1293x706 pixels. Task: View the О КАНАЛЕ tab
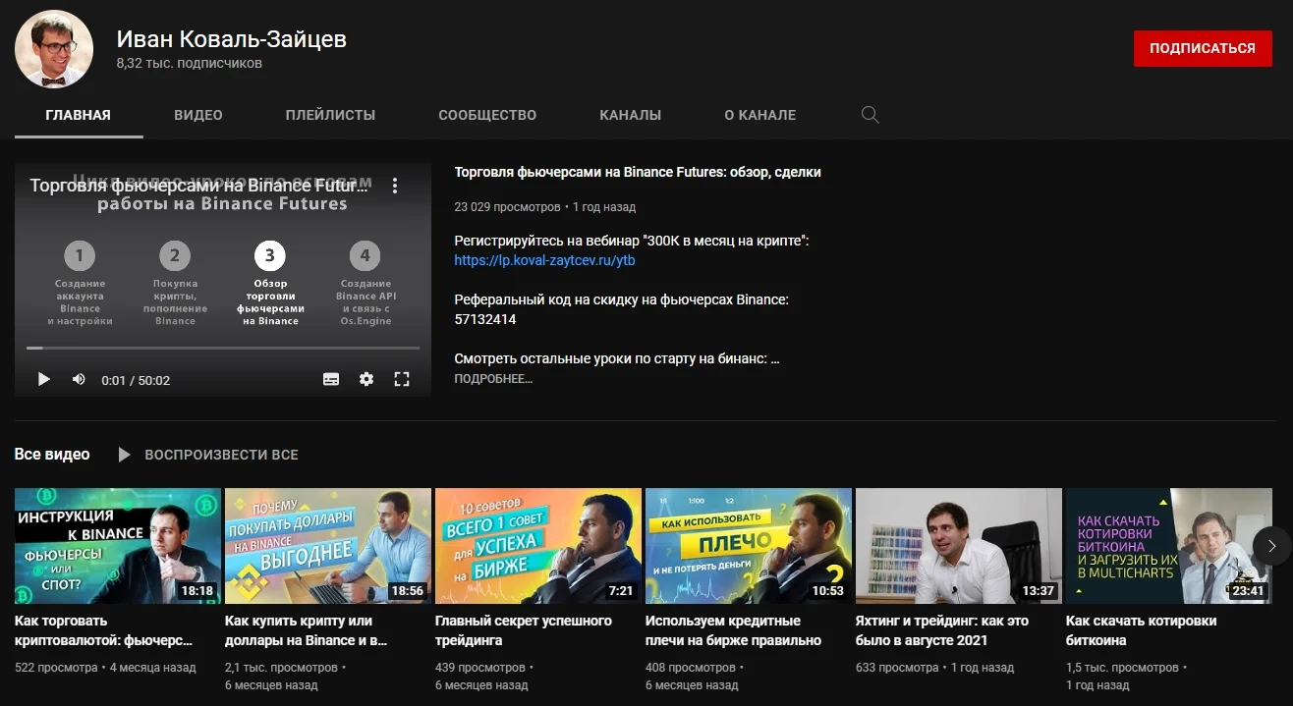(760, 115)
